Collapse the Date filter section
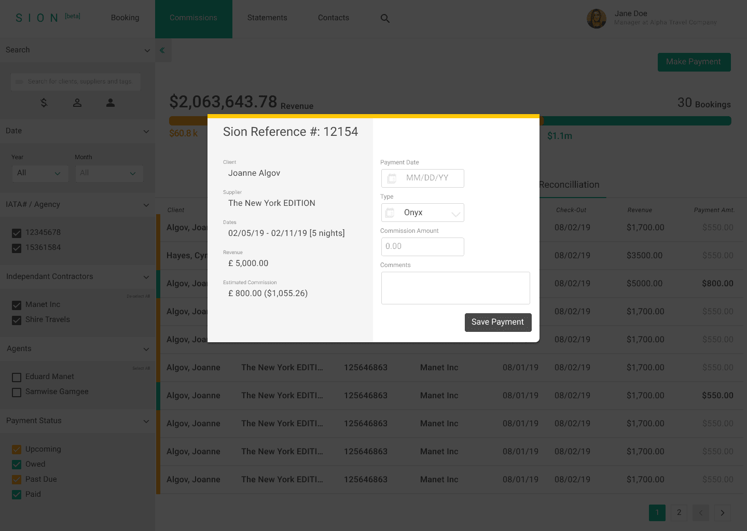The width and height of the screenshot is (747, 531). click(146, 131)
